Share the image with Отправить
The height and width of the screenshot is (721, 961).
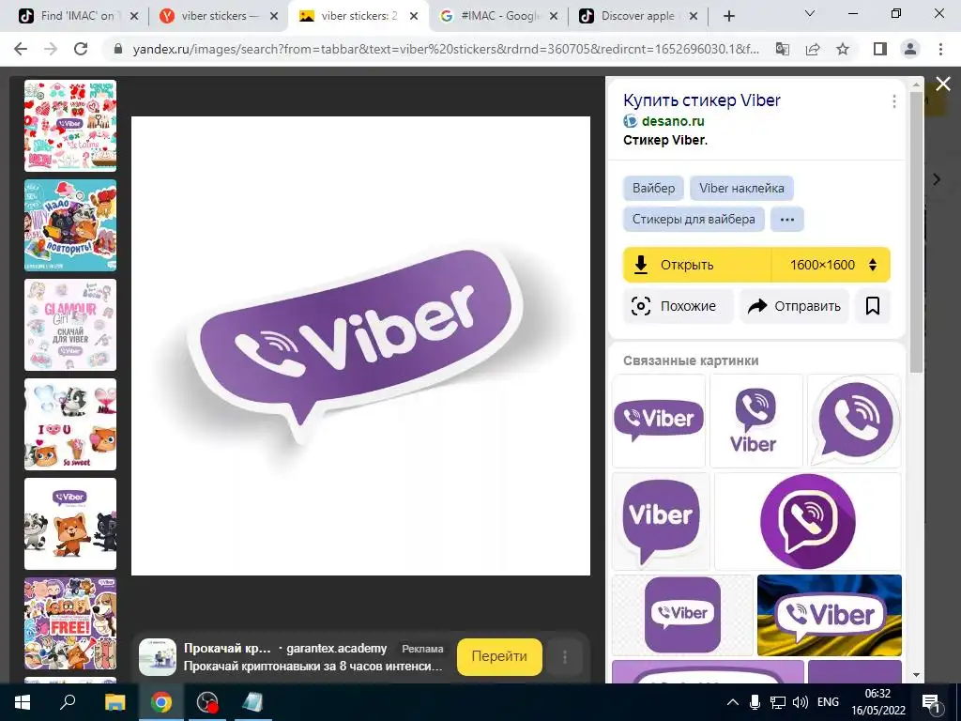click(x=794, y=306)
